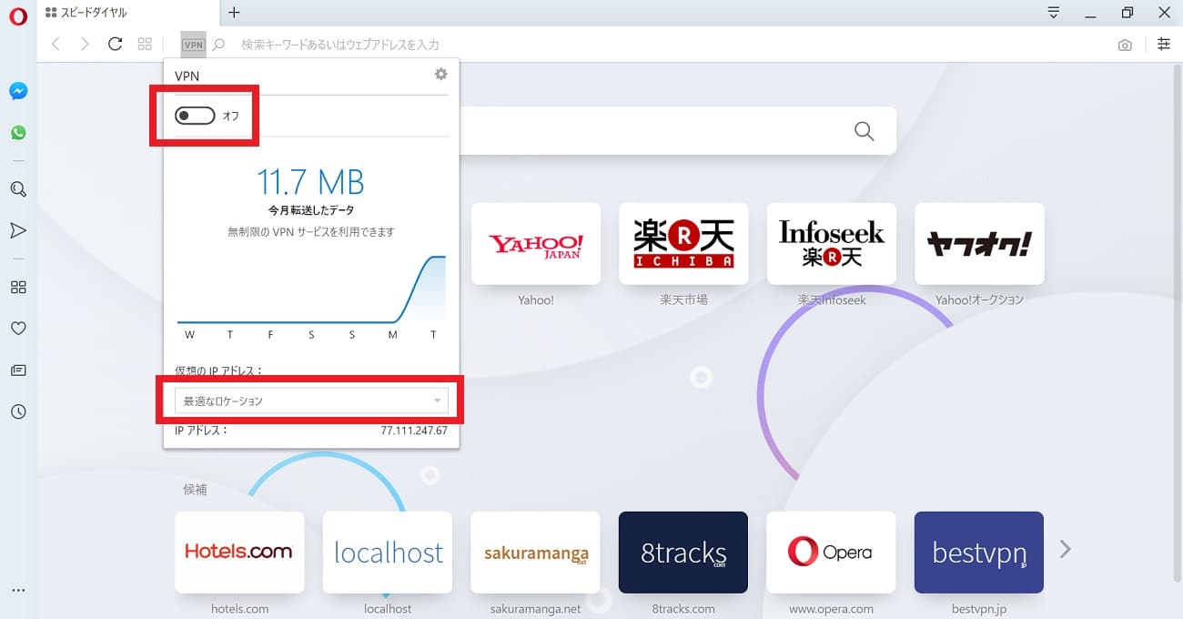This screenshot has height=619, width=1183.
Task: Open the Easy Setup sliders icon
Action: coord(1164,44)
